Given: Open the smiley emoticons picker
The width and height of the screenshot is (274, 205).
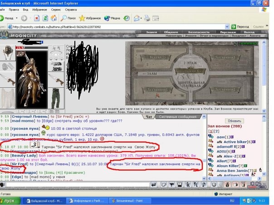Looking at the screenshot, I should click(x=214, y=185).
